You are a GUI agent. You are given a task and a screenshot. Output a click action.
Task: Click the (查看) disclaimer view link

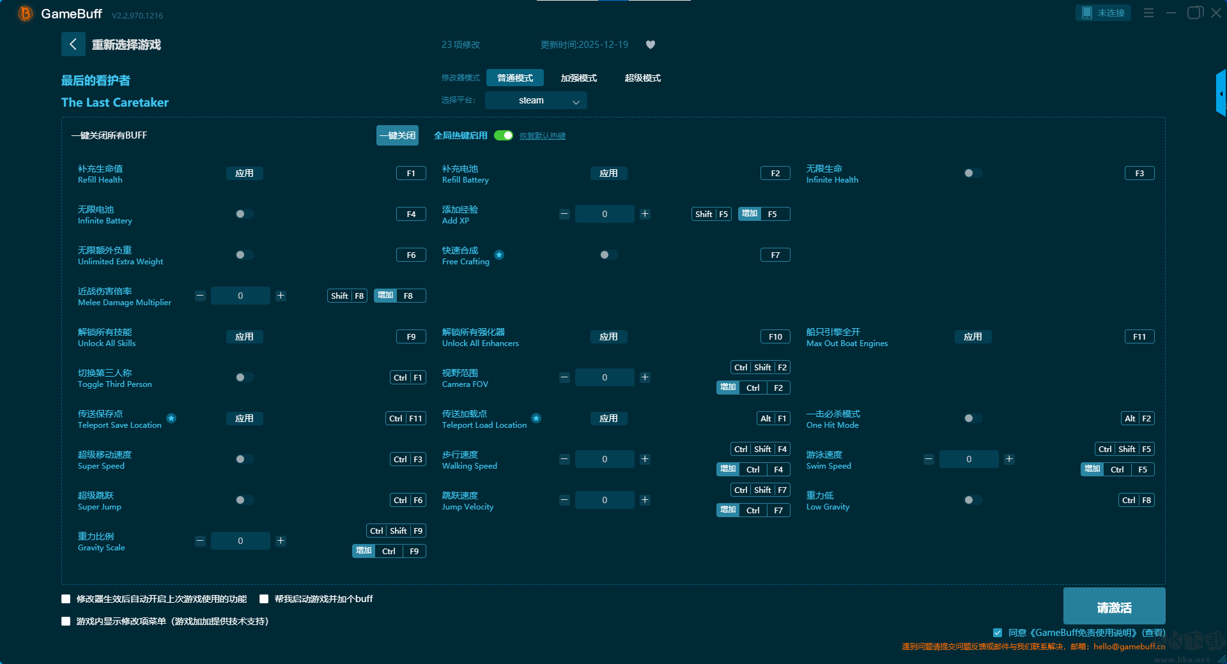click(x=1154, y=633)
